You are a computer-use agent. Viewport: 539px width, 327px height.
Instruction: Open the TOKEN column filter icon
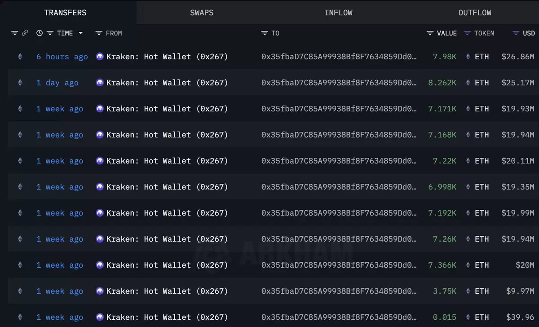[x=467, y=33]
